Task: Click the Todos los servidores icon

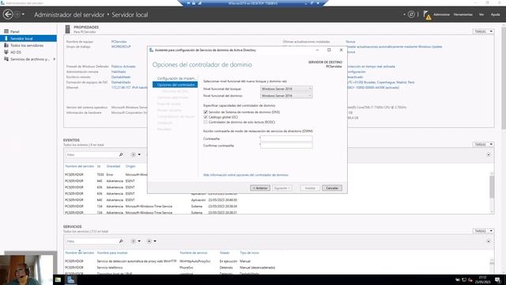Action: pos(6,45)
